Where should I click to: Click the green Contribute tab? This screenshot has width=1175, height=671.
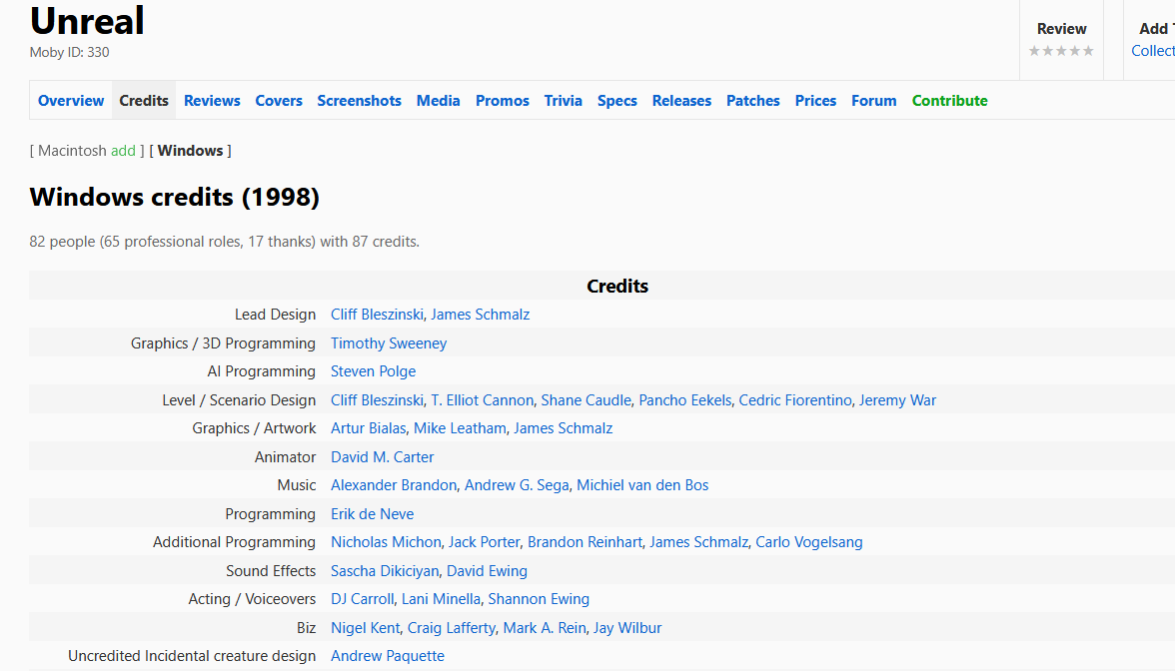[x=949, y=100]
